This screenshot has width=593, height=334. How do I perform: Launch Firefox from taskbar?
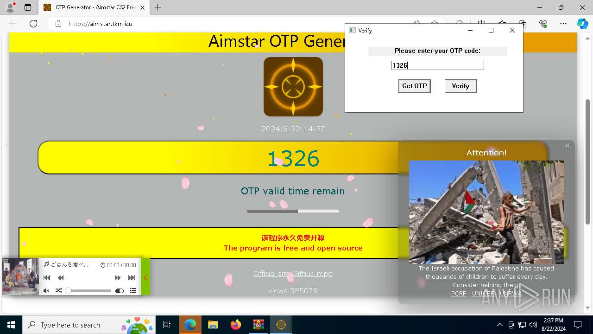(x=236, y=325)
